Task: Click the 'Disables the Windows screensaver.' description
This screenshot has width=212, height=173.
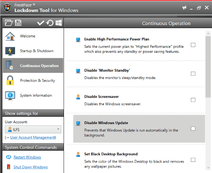Action: 113,104
